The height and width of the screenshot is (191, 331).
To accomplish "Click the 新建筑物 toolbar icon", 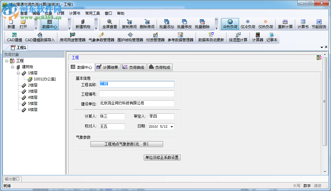I will (x=83, y=24).
